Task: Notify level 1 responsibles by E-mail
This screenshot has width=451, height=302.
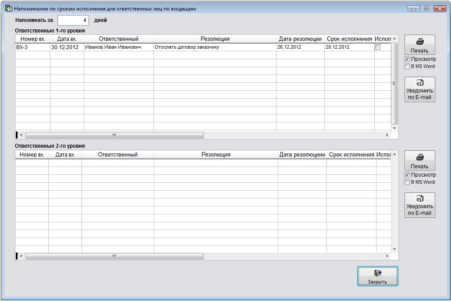Action: pos(419,89)
